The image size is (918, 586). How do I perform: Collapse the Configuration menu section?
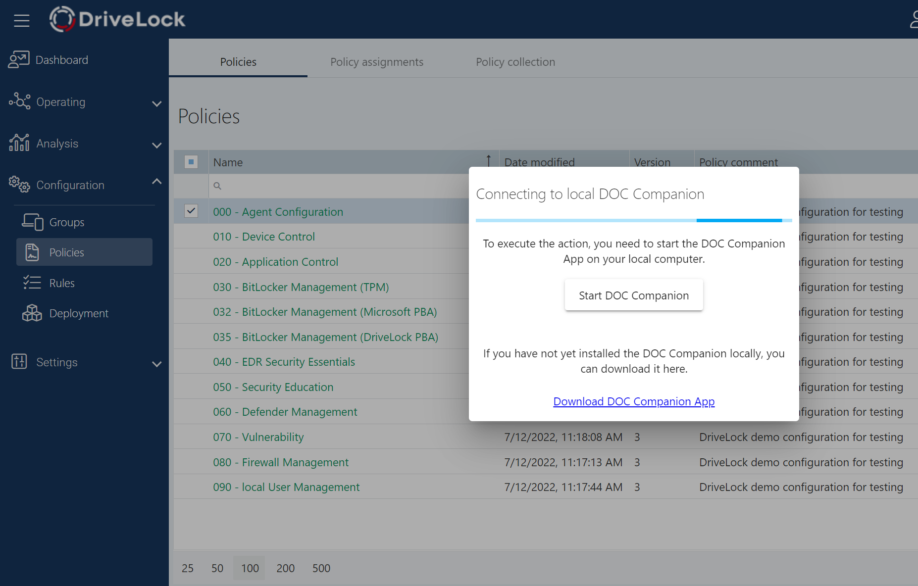(156, 182)
